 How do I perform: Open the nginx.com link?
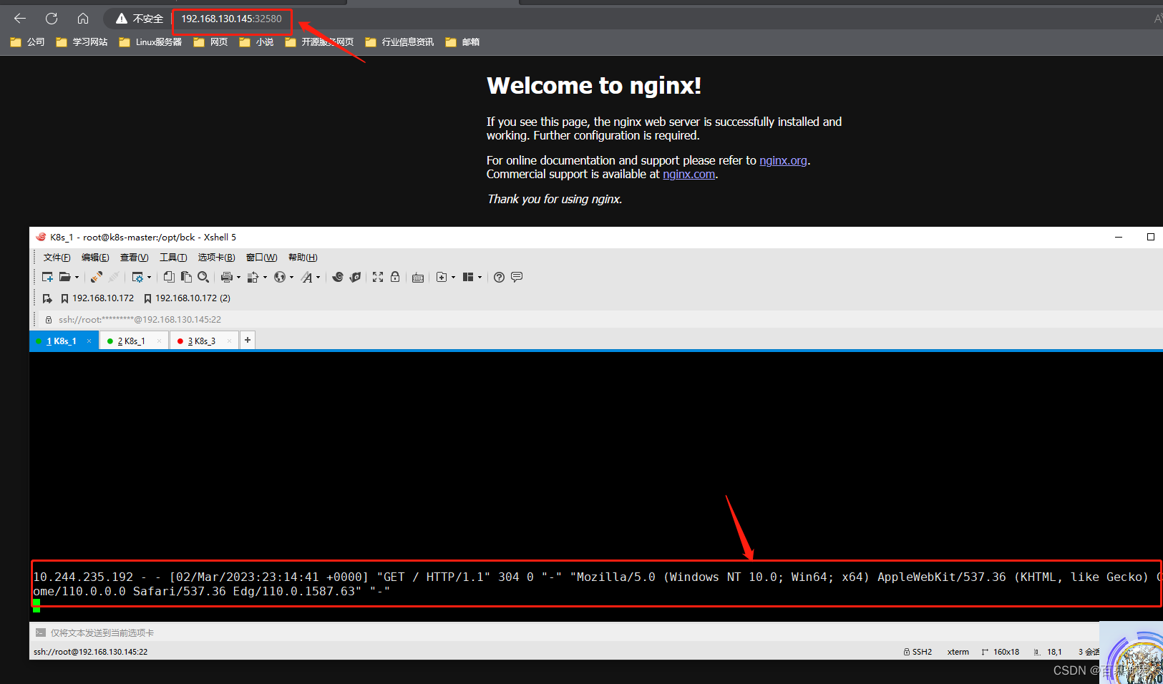point(688,174)
